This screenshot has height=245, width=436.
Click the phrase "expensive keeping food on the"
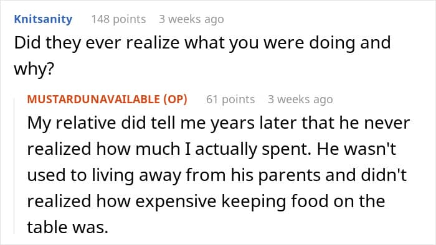point(260,201)
